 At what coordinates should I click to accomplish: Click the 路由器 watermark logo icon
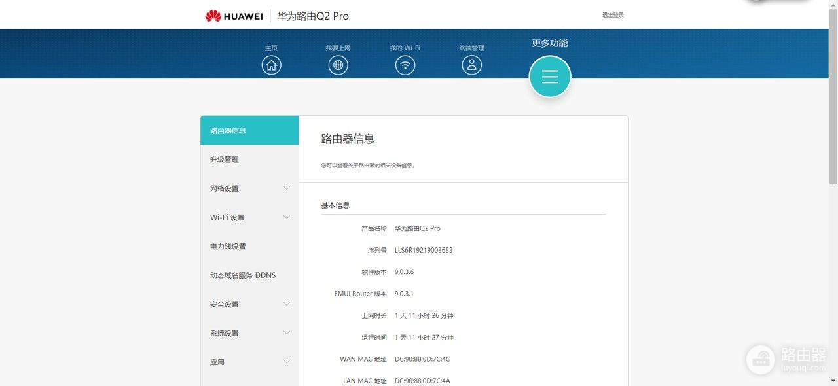(761, 359)
